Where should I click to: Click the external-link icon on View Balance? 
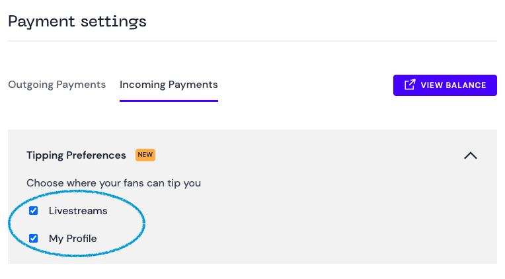tap(410, 85)
